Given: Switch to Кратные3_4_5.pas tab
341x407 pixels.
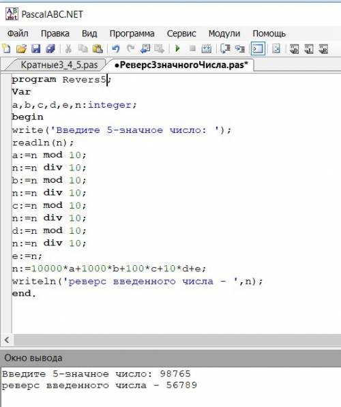Looking at the screenshot, I should (x=59, y=65).
